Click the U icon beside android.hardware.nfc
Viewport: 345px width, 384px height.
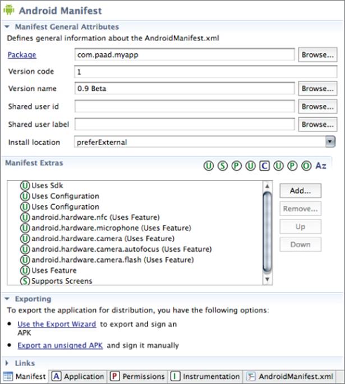[x=25, y=217]
